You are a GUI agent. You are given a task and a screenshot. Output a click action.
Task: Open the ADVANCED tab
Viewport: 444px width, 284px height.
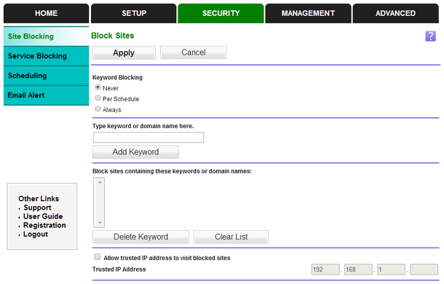[x=395, y=13]
